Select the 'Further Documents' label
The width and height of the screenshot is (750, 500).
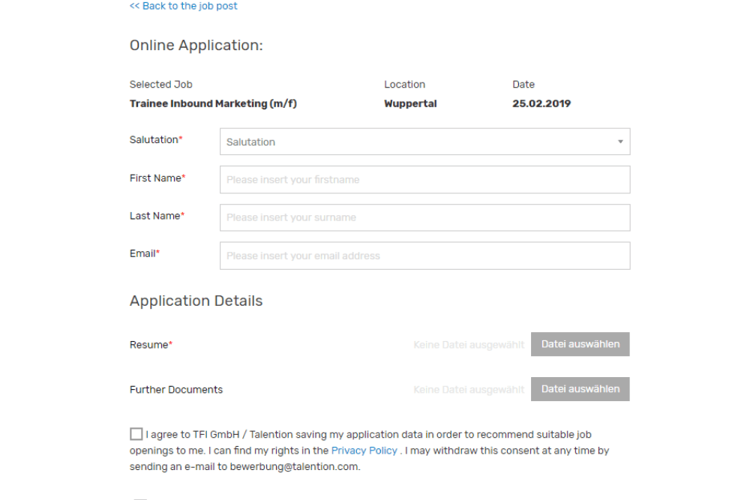pos(176,390)
